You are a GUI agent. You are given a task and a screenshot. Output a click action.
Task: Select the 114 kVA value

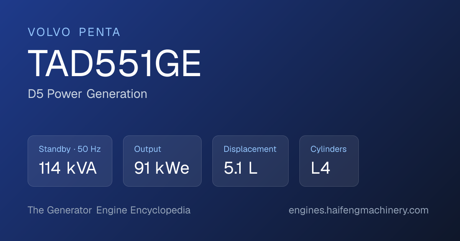(x=67, y=168)
